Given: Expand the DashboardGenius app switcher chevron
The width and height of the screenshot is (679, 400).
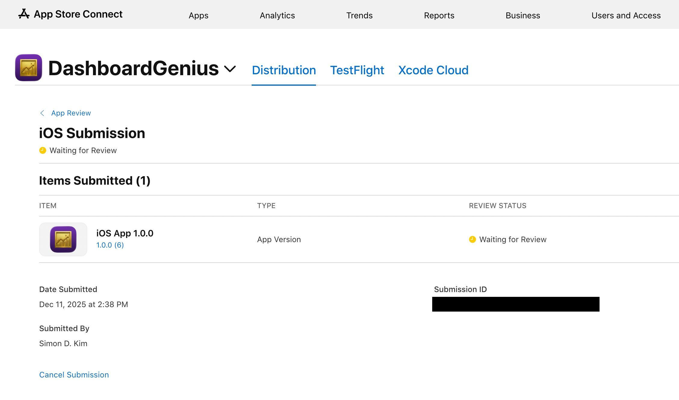Looking at the screenshot, I should pyautogui.click(x=230, y=69).
